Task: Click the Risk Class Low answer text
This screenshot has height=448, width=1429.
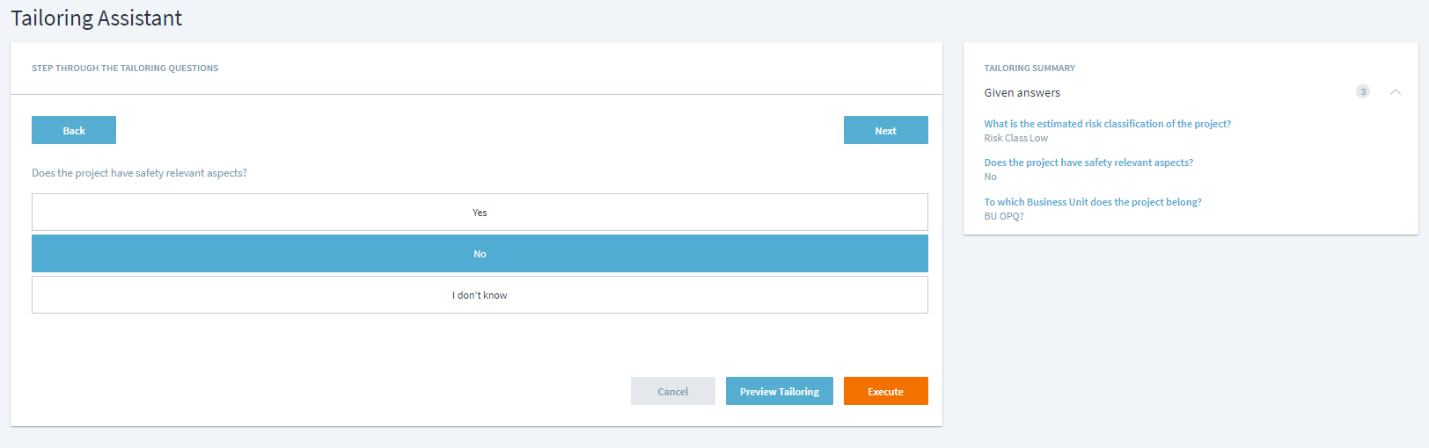Action: [x=1015, y=138]
